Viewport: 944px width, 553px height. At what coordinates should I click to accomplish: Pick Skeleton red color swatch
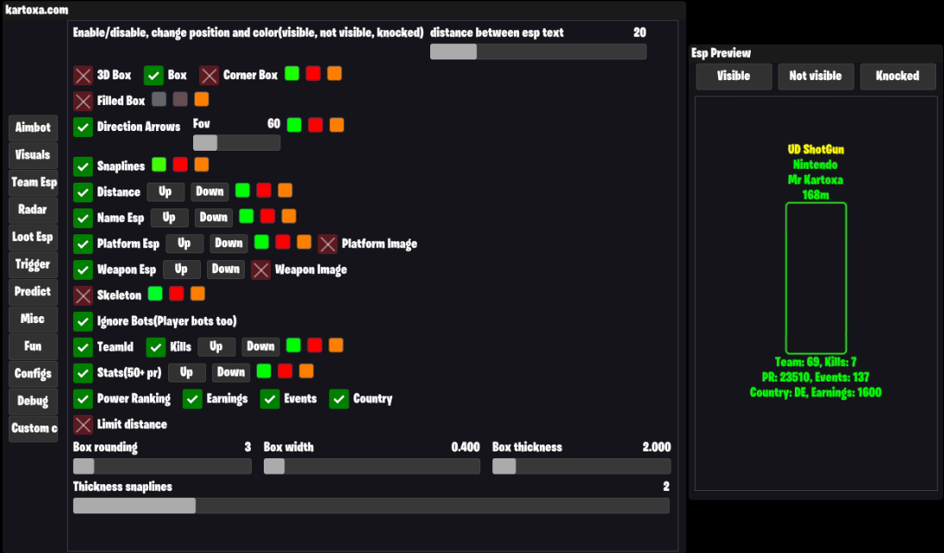tap(177, 294)
